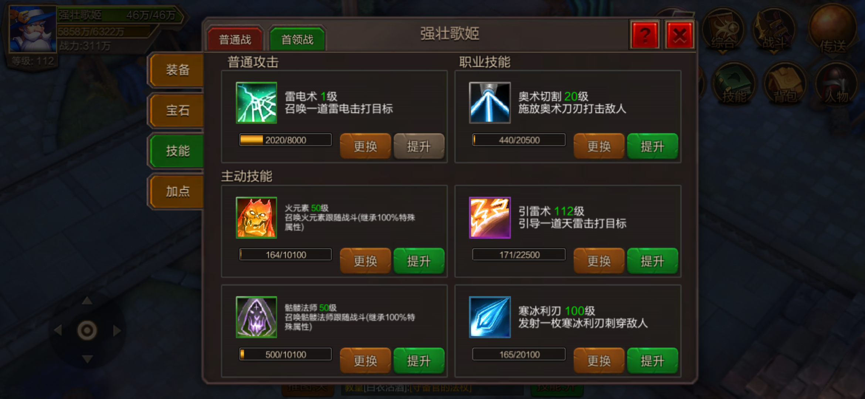Select the 引雷术 thunder skill icon
Screen dimensions: 865x399
[490, 217]
